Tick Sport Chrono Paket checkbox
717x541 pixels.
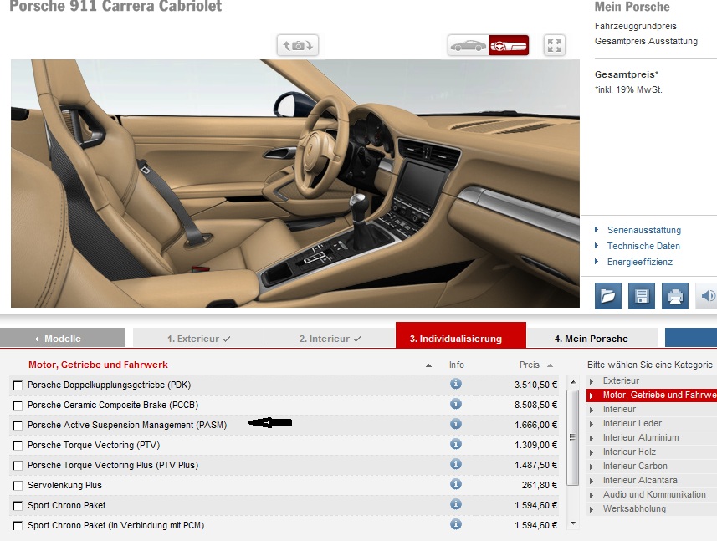(x=18, y=506)
